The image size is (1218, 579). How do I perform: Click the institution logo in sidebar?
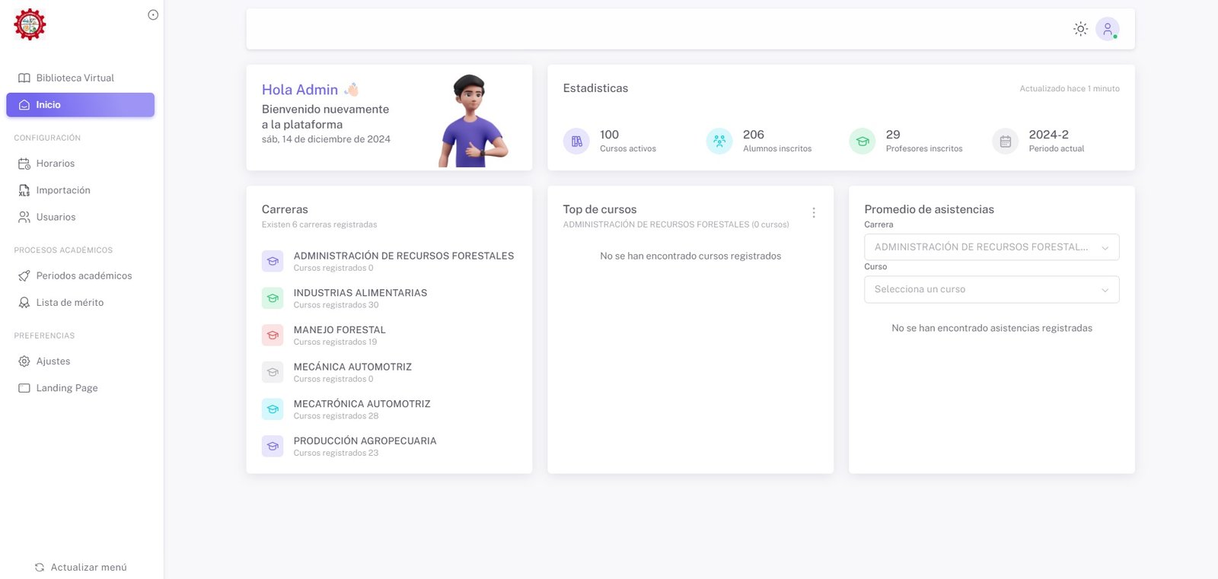(30, 24)
